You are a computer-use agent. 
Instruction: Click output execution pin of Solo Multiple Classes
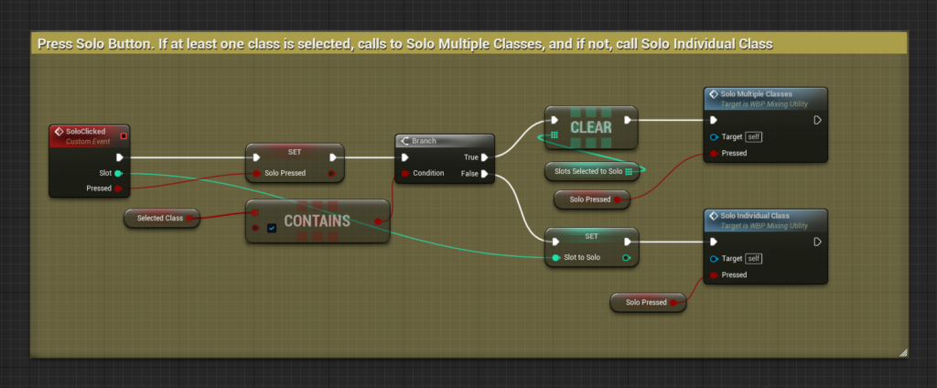[817, 120]
